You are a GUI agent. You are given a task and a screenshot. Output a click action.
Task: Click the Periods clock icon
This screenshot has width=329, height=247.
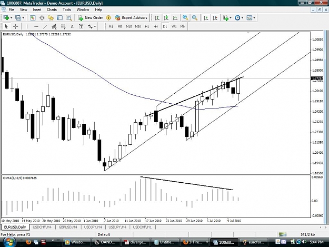click(237, 18)
